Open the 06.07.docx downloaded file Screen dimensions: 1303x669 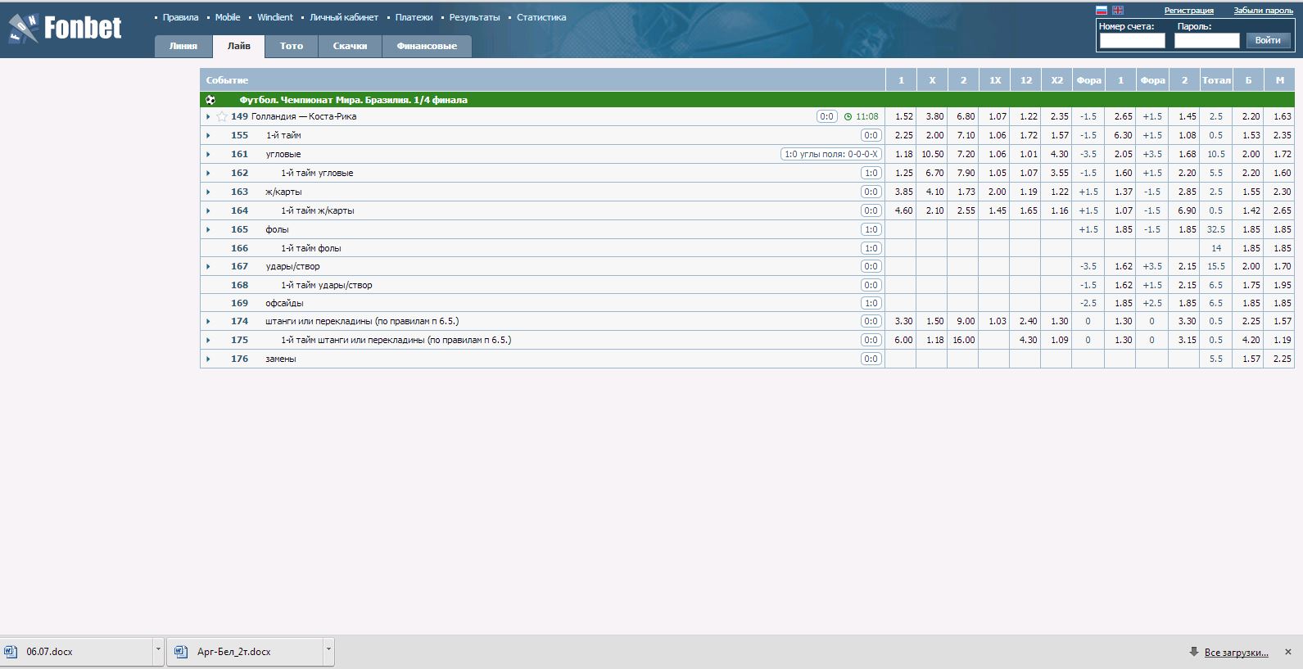(x=78, y=652)
